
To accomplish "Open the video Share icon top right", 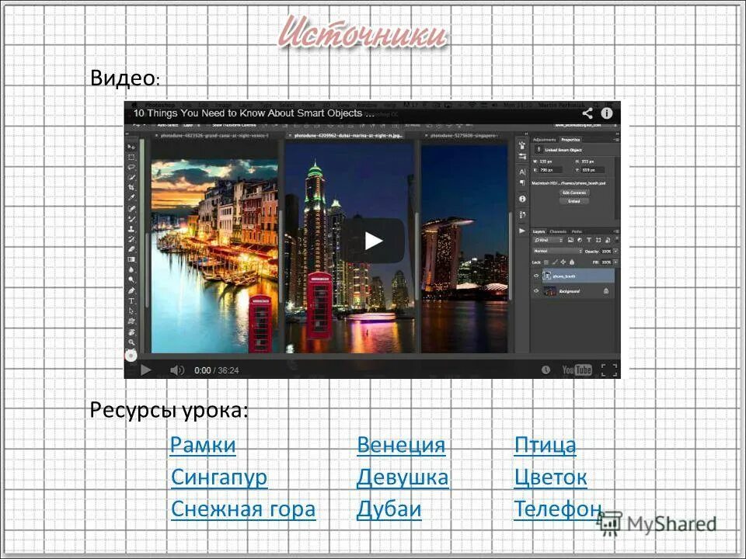I will pyautogui.click(x=588, y=113).
